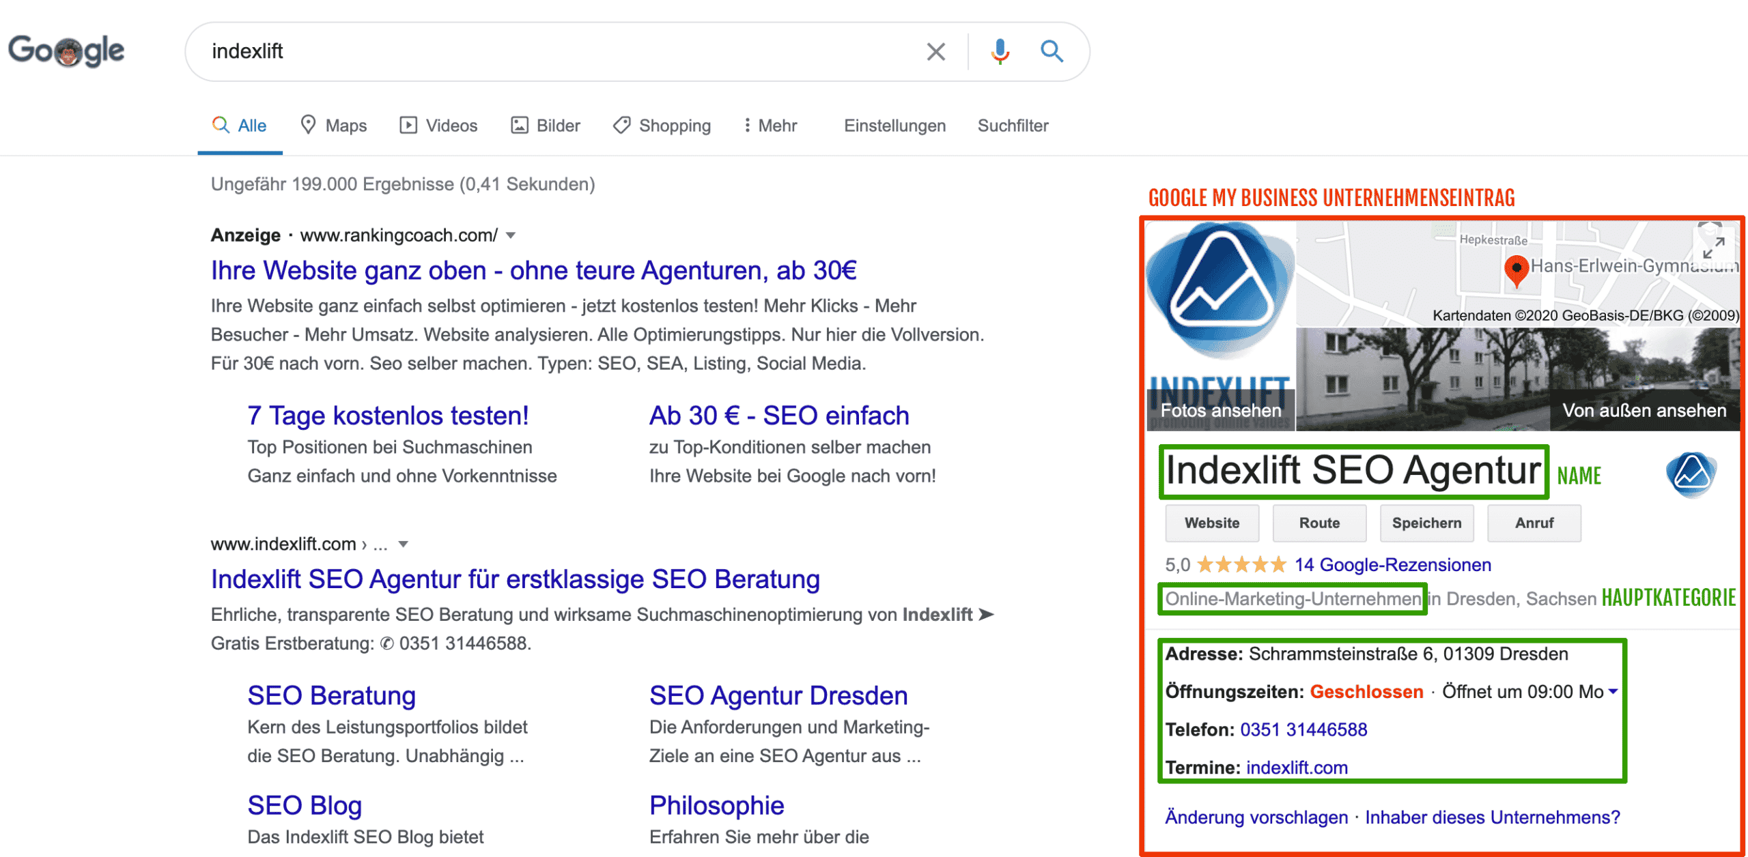Open the 'Ab 30 € - SEO einfach' sitelink
Viewport: 1748px width, 857px height.
pyautogui.click(x=779, y=416)
